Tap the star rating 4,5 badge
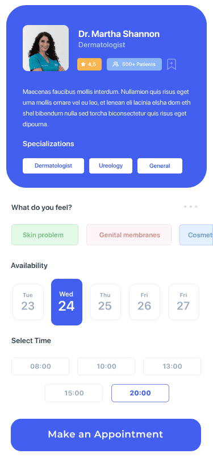The width and height of the screenshot is (213, 462). point(89,64)
